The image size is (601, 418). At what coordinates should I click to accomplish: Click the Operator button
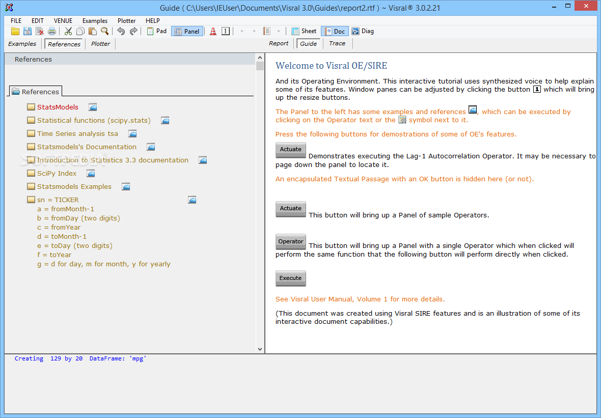290,242
